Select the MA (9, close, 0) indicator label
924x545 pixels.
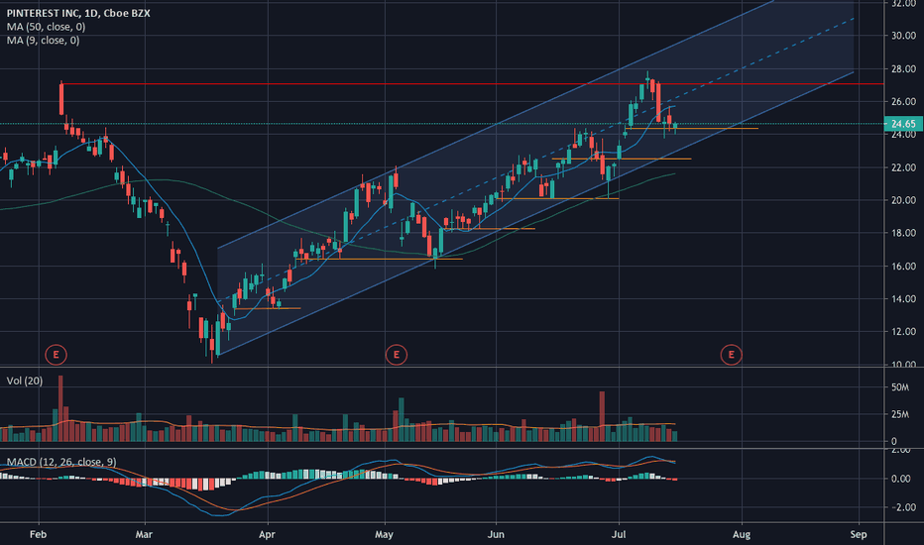point(43,40)
